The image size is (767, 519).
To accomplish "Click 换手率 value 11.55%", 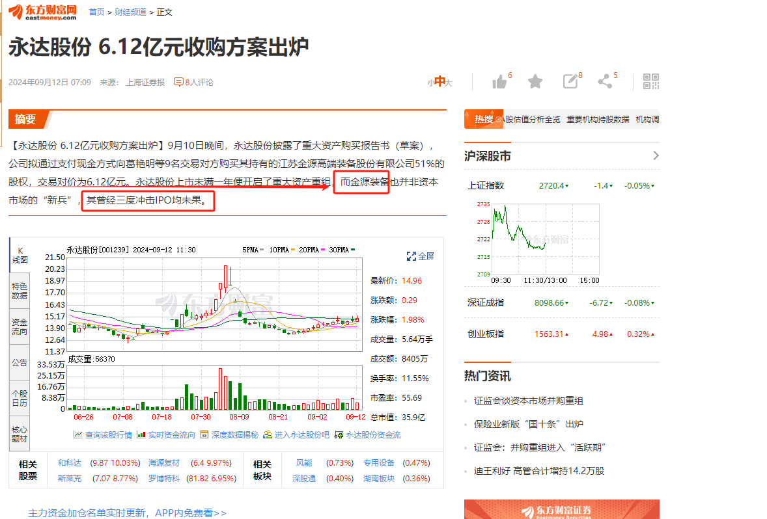I will (415, 379).
